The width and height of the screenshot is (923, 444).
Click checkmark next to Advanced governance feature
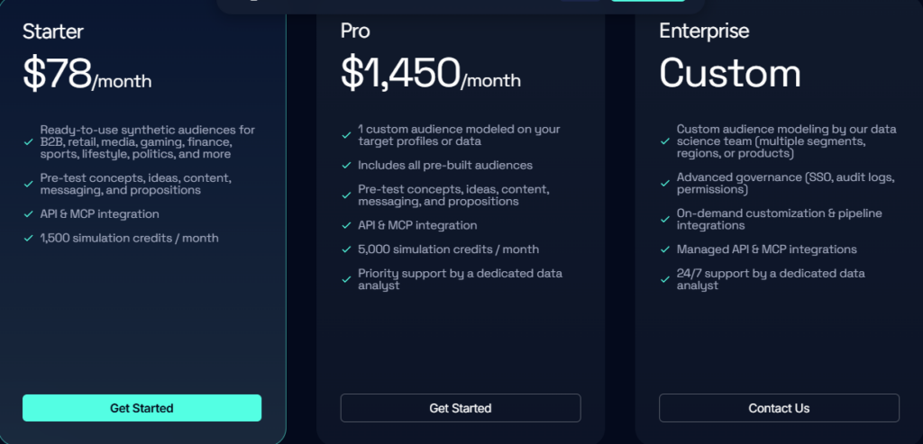pos(665,184)
